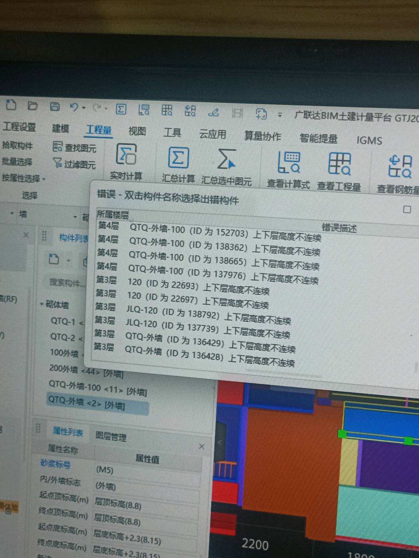The width and height of the screenshot is (419, 558).
Task: Click 批量选择 batch select button
Action: click(x=17, y=162)
